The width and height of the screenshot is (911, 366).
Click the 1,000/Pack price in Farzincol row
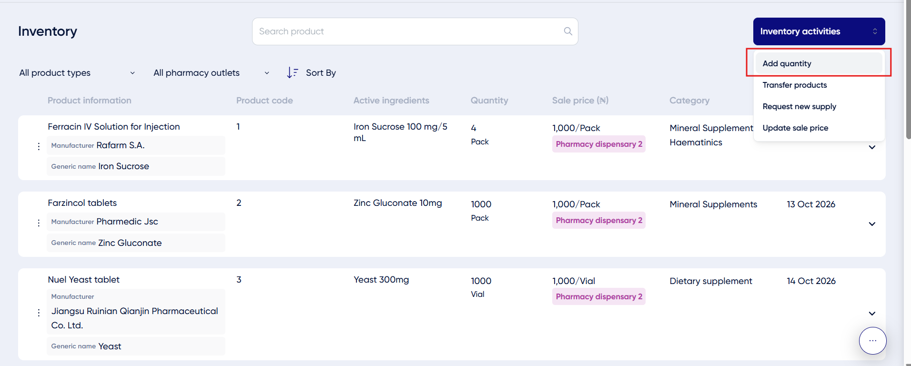(x=576, y=204)
